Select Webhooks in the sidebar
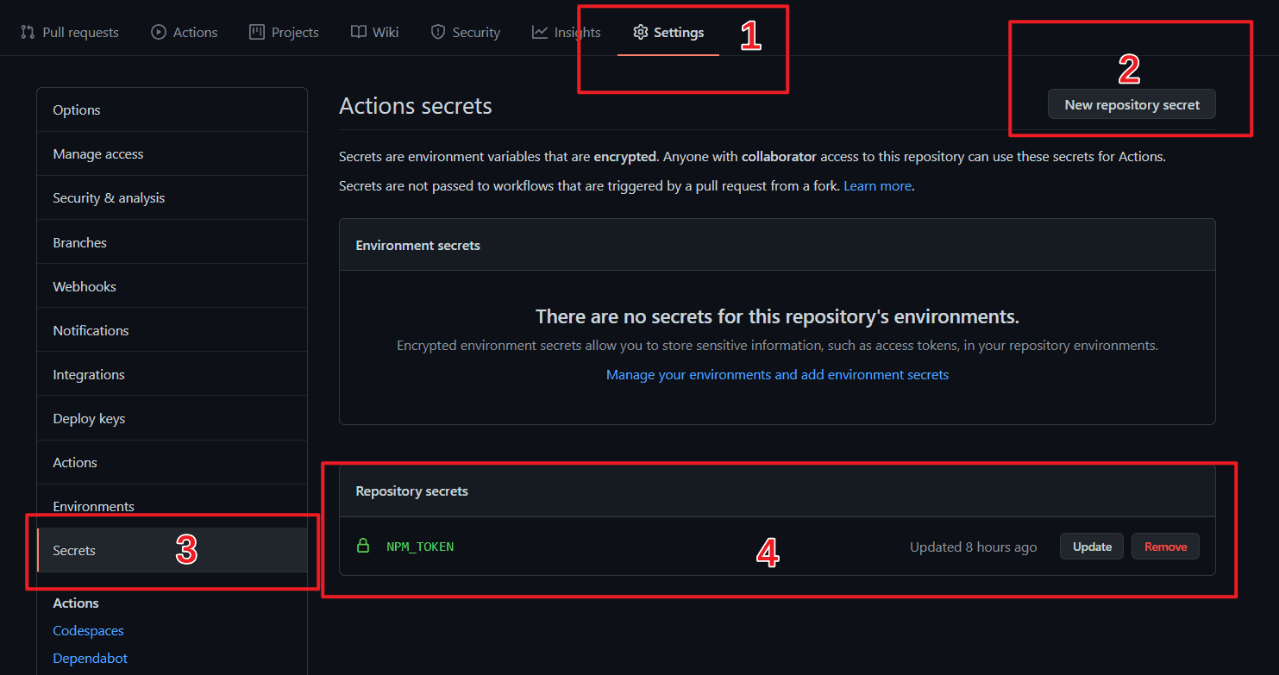Viewport: 1279px width, 675px height. pos(85,286)
